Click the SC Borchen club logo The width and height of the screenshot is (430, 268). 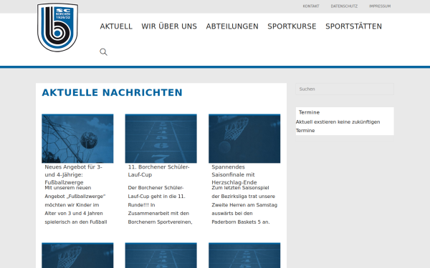point(57,27)
